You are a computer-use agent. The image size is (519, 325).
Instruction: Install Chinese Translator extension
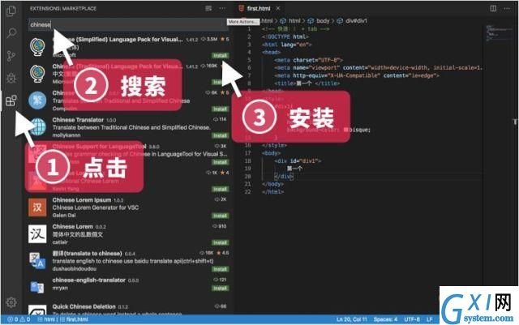[220, 135]
